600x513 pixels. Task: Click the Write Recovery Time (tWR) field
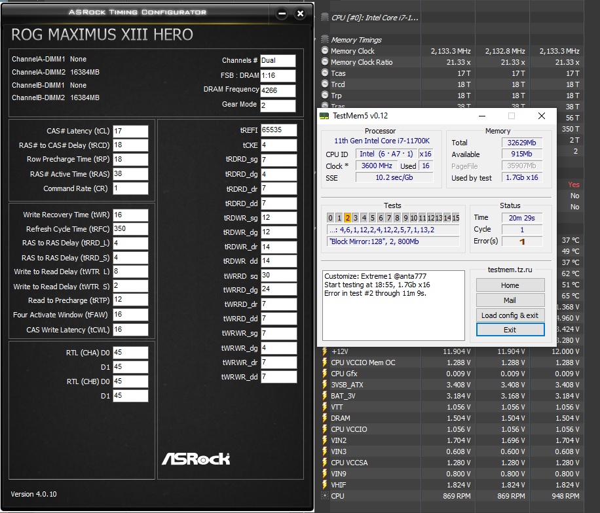130,215
